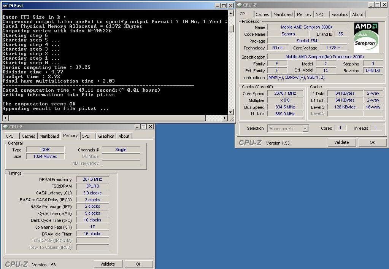Screen dimensions: 389x269
Task: Open Memory tab in top-right CPU-Z window
Action: coord(304,14)
